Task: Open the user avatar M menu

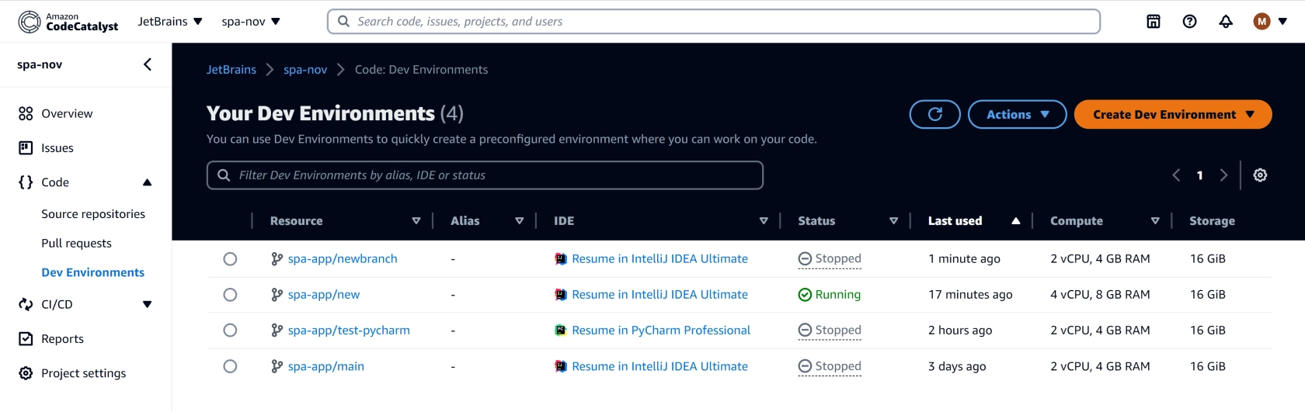Action: coord(1270,22)
